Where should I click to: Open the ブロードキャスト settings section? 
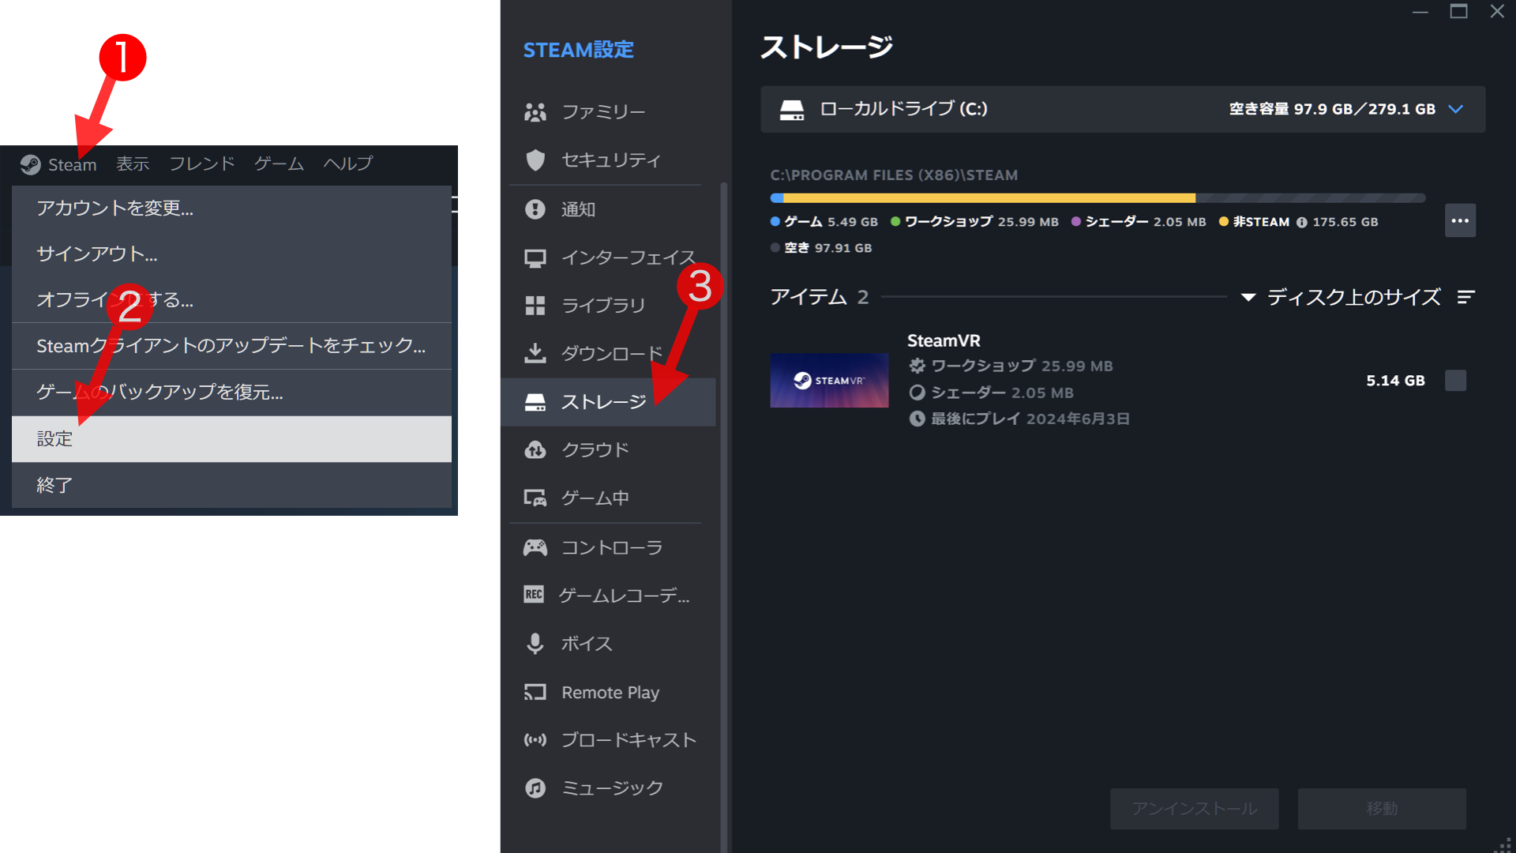629,740
